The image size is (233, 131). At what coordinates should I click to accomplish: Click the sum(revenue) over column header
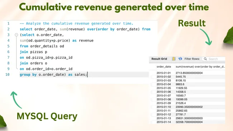(x=200, y=67)
